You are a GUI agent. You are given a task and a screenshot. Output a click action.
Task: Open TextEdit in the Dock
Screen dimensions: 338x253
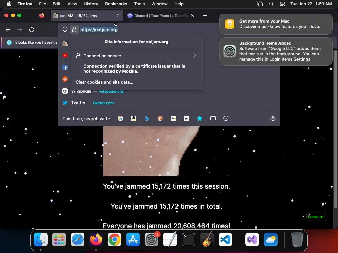click(x=170, y=239)
